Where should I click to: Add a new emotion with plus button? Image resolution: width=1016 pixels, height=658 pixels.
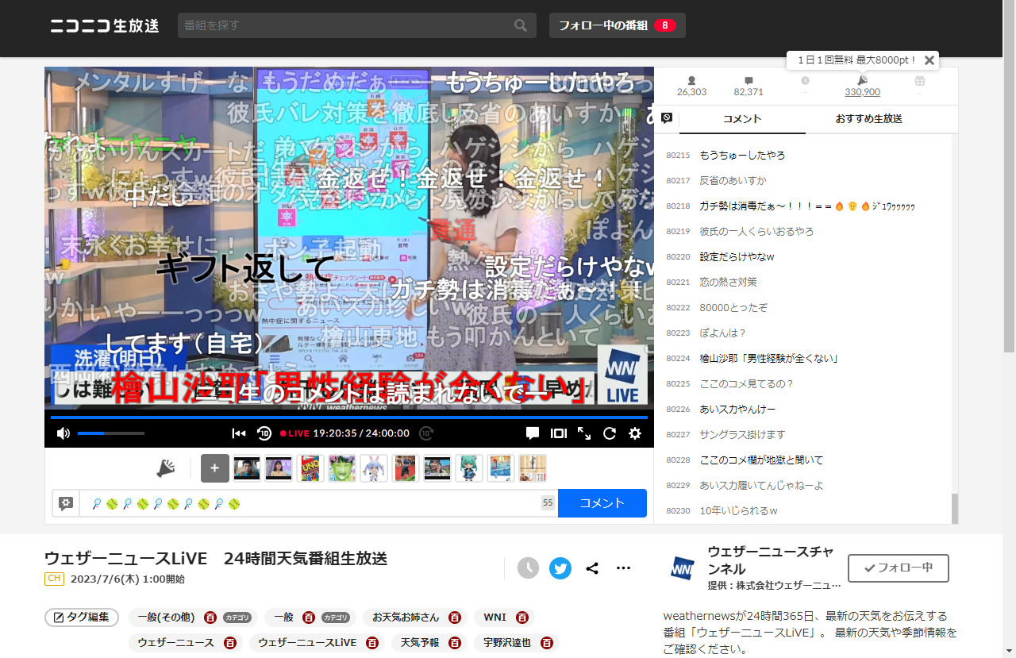coord(215,468)
